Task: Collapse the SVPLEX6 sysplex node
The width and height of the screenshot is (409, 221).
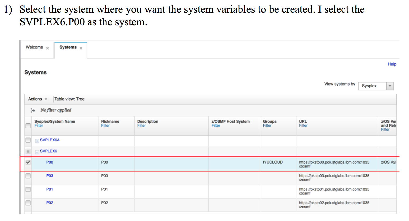Action: click(37, 151)
